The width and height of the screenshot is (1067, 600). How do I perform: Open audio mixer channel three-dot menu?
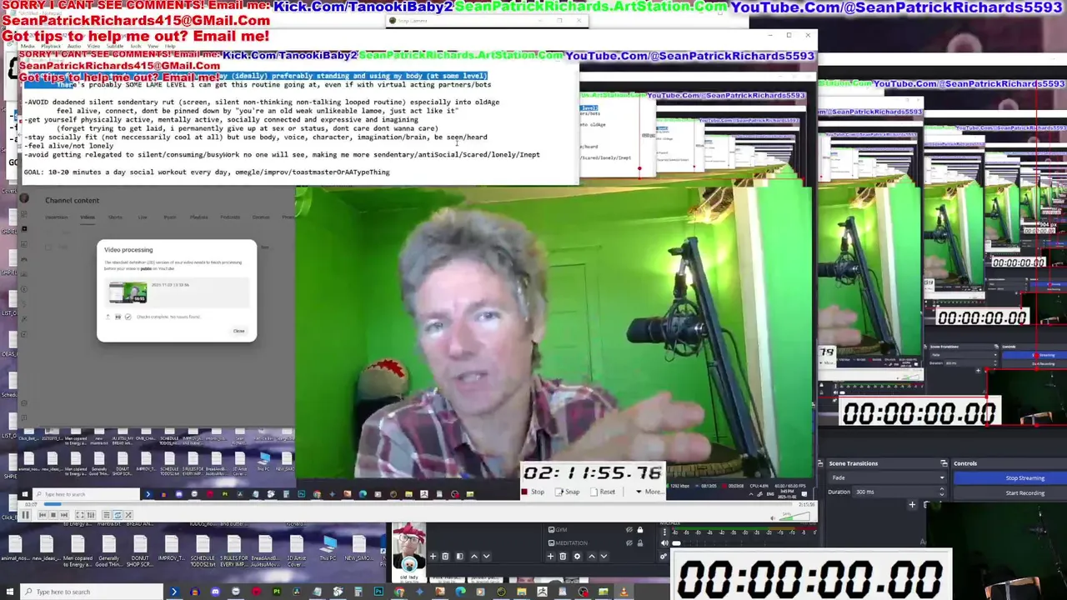(x=664, y=532)
